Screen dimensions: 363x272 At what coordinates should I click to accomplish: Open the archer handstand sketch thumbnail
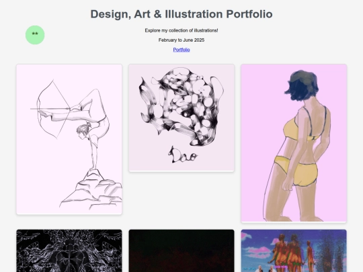(69, 139)
